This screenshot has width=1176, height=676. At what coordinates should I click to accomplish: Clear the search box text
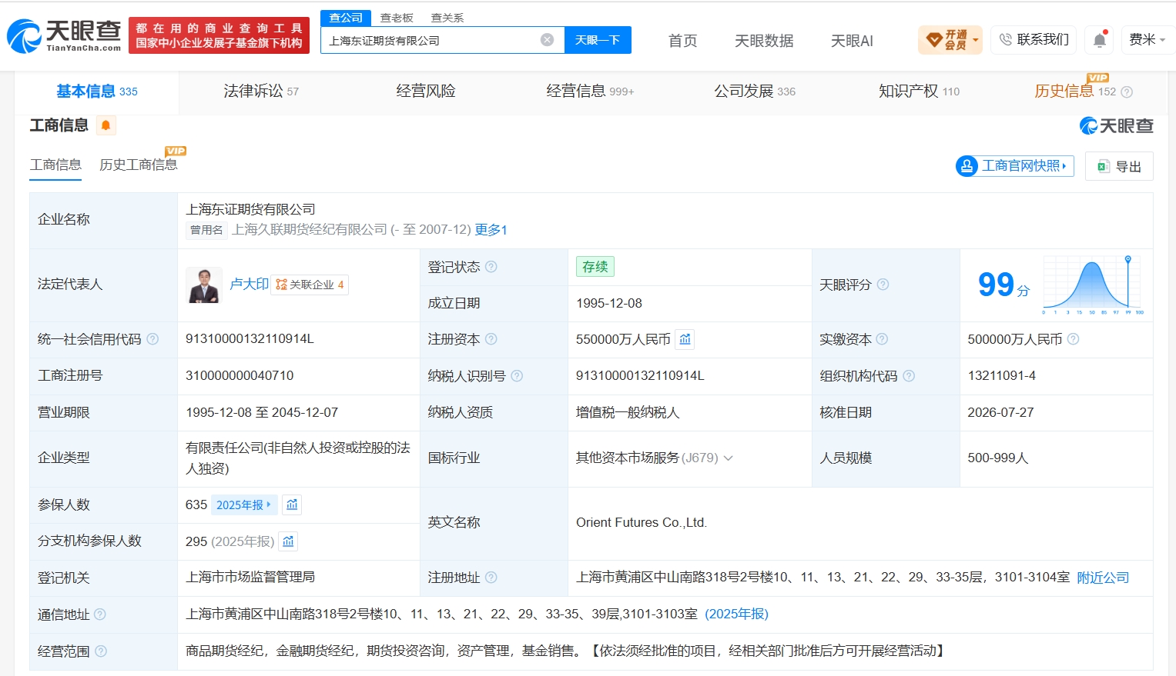[547, 40]
